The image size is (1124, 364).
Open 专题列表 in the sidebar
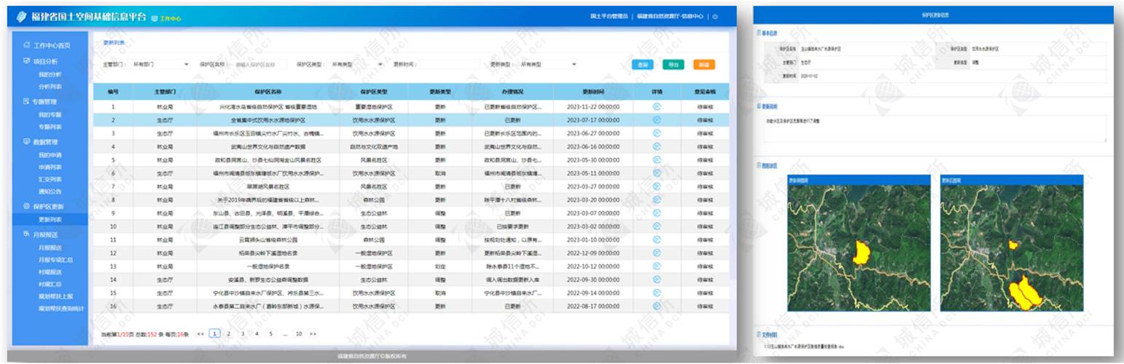pyautogui.click(x=50, y=126)
